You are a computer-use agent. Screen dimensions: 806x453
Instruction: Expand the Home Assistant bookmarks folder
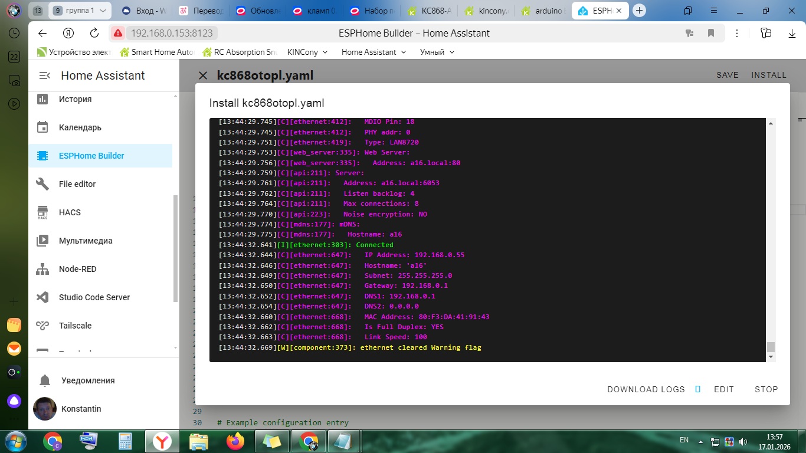[x=373, y=52]
